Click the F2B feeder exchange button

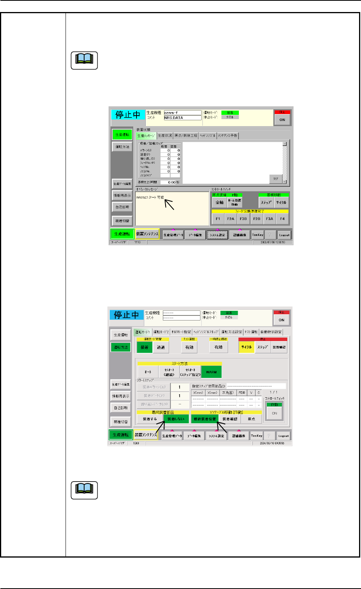[257, 219]
